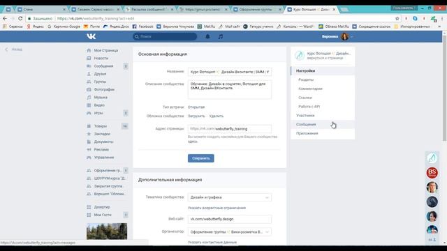Select the Настройки settings tab
The width and height of the screenshot is (447, 251).
click(x=323, y=70)
